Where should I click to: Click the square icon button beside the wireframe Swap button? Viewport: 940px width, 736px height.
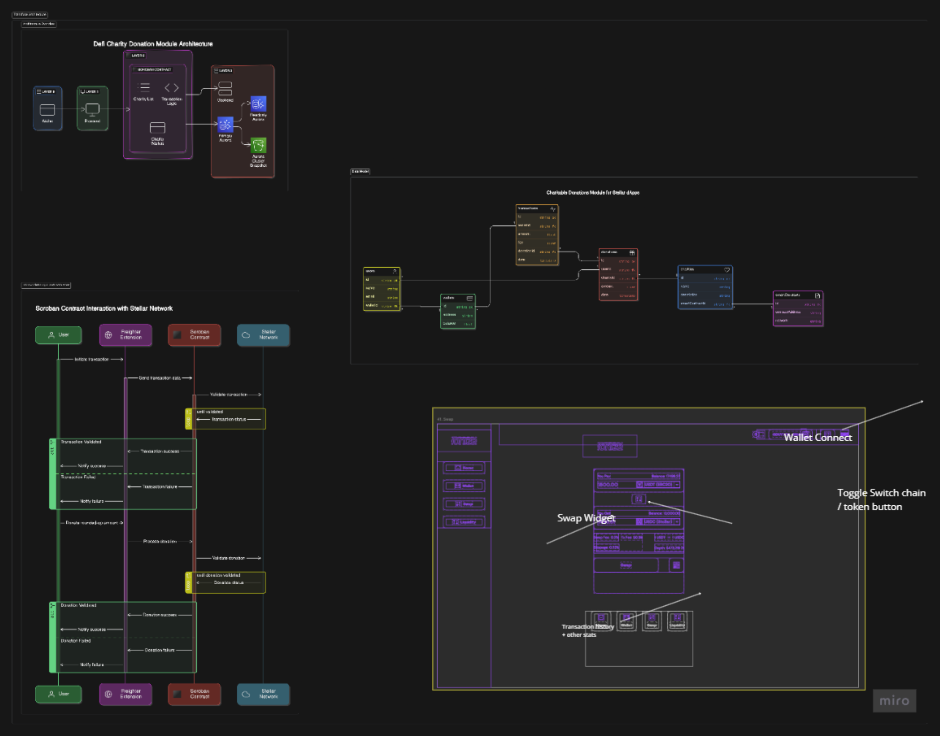[x=676, y=565]
